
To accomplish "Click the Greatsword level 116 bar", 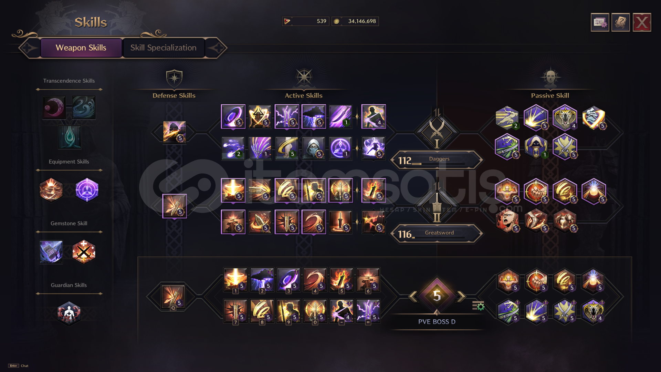I will pos(437,234).
